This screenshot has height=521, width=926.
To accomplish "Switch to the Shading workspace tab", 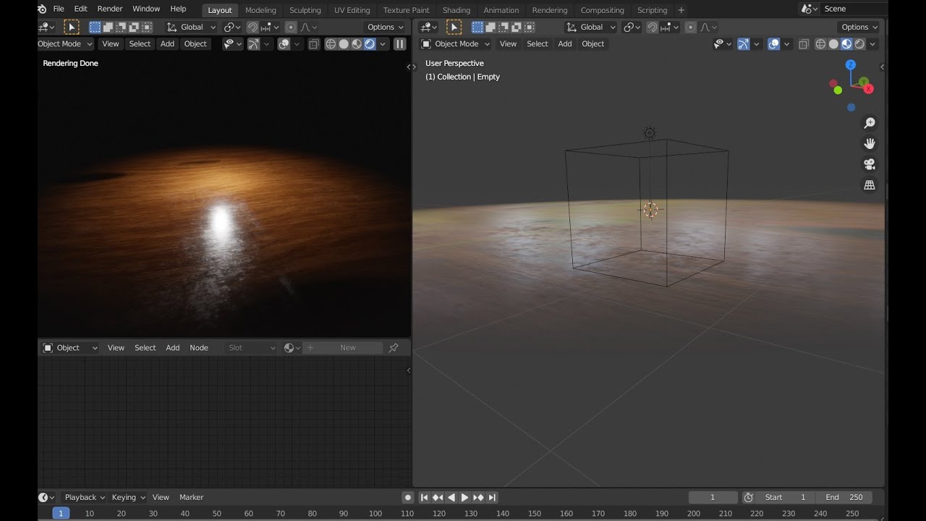I will click(x=456, y=10).
